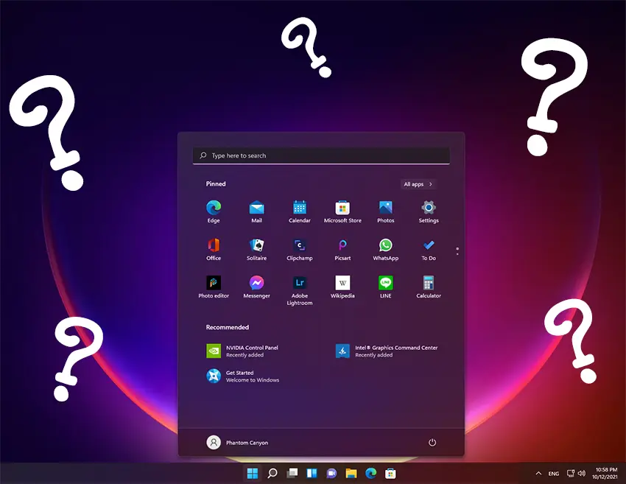Launch the Clipchamp video editor
The image size is (626, 484).
click(x=300, y=245)
